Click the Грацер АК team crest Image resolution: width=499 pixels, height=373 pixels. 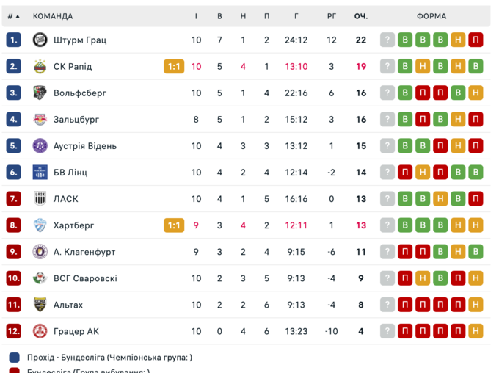pyautogui.click(x=40, y=331)
